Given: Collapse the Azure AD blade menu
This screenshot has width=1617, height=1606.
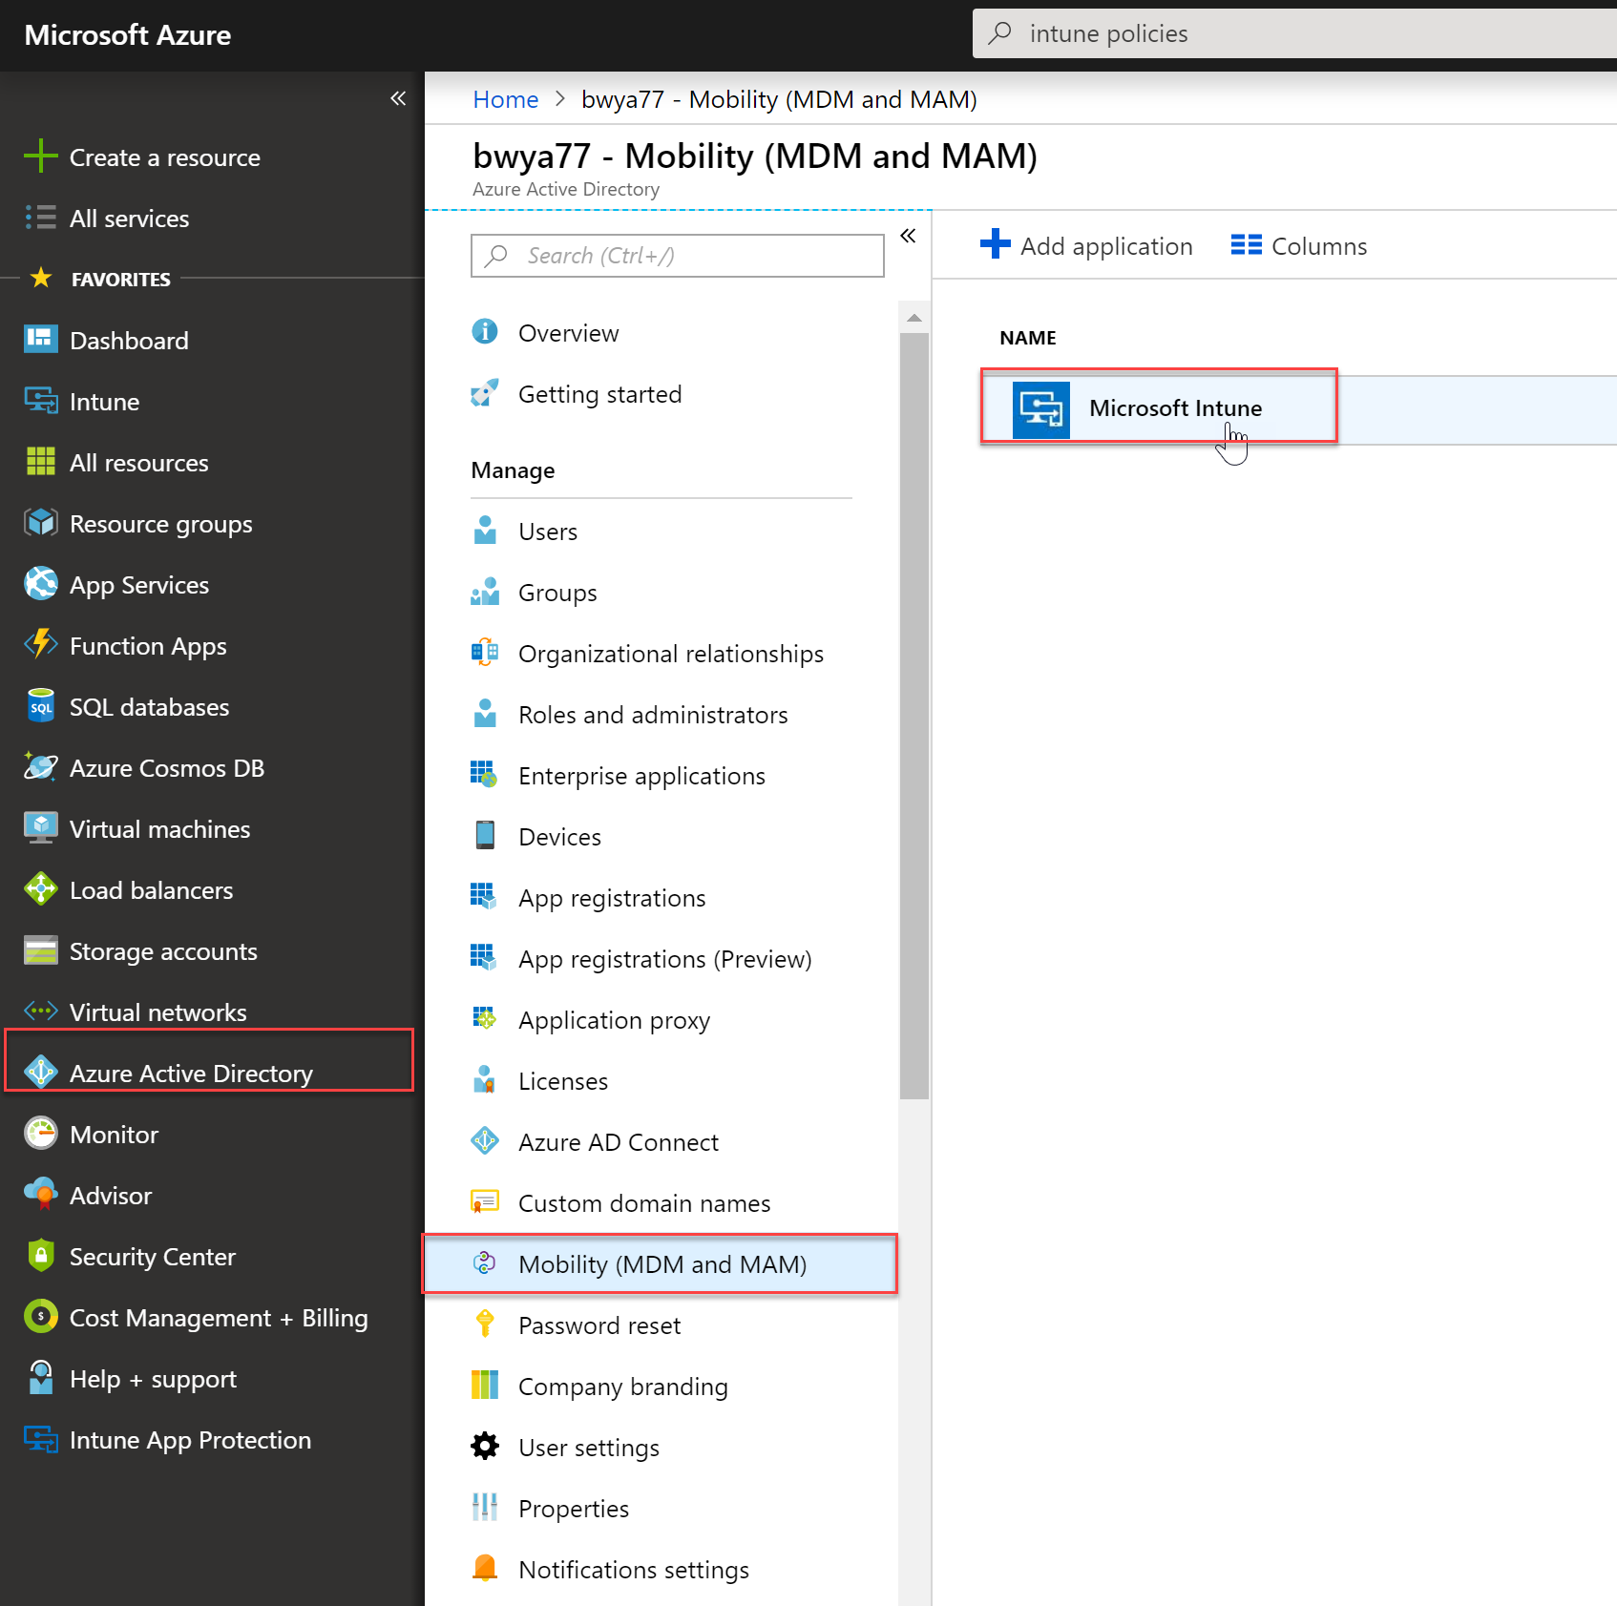Looking at the screenshot, I should (x=908, y=236).
